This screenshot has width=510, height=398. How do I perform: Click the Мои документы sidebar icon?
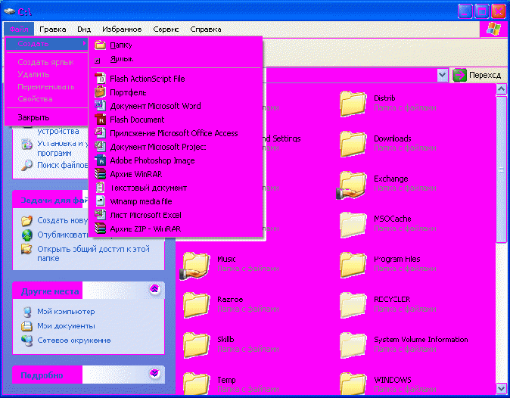(x=26, y=326)
